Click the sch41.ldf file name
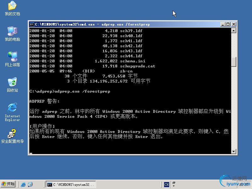252x189 pixels. [131, 41]
